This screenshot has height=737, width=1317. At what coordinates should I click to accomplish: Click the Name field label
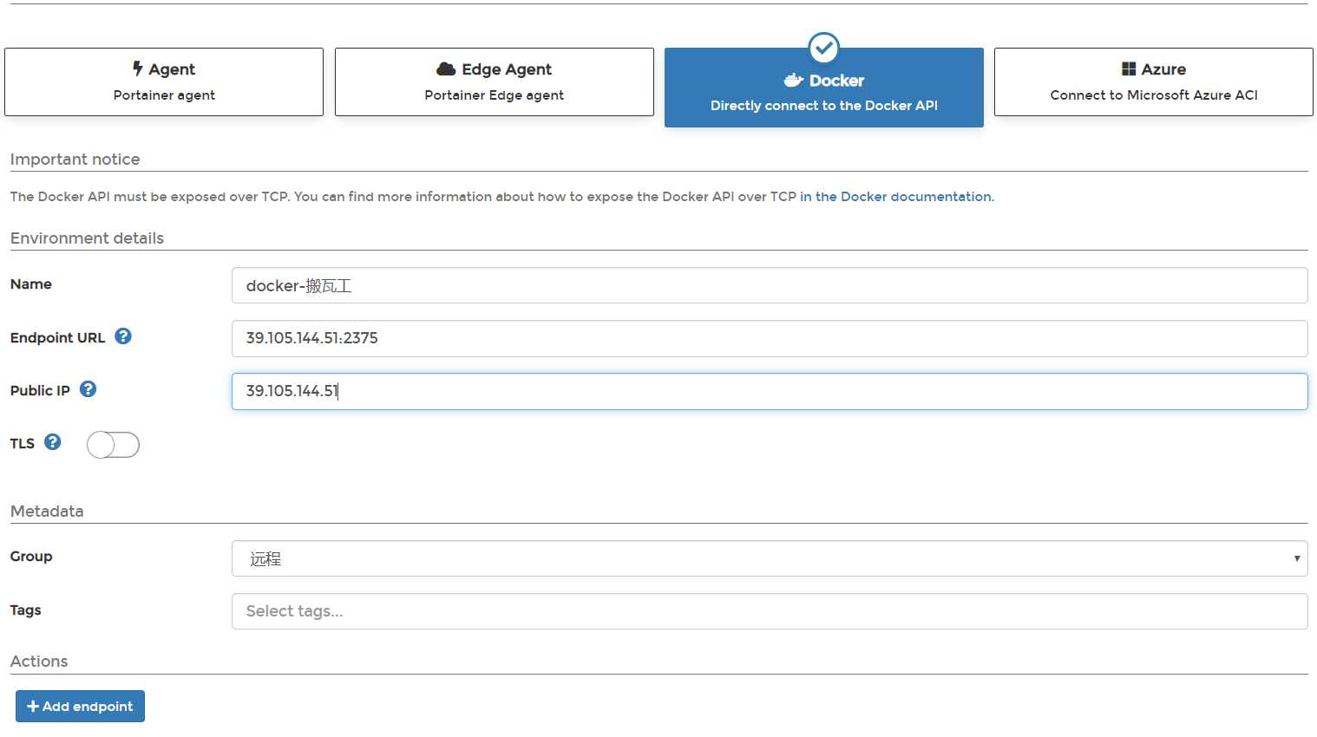[31, 284]
